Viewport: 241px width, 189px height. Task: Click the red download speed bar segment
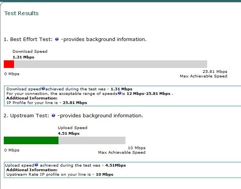[9, 64]
